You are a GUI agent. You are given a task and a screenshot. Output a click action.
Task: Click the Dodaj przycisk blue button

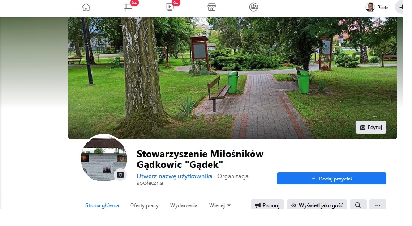click(x=331, y=179)
